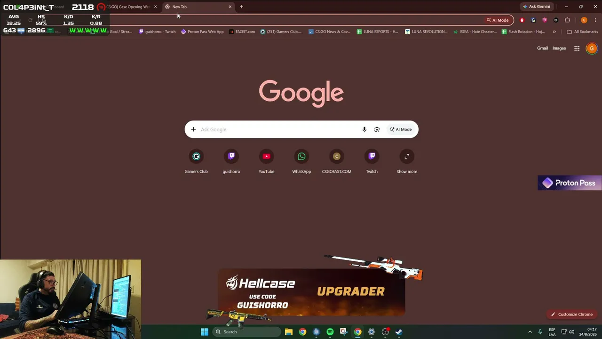Open the Google apps grid
This screenshot has height=339, width=602.
(x=577, y=48)
